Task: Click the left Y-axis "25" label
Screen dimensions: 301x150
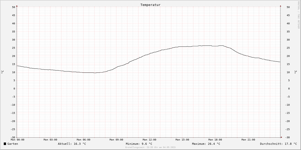Action: point(14,48)
